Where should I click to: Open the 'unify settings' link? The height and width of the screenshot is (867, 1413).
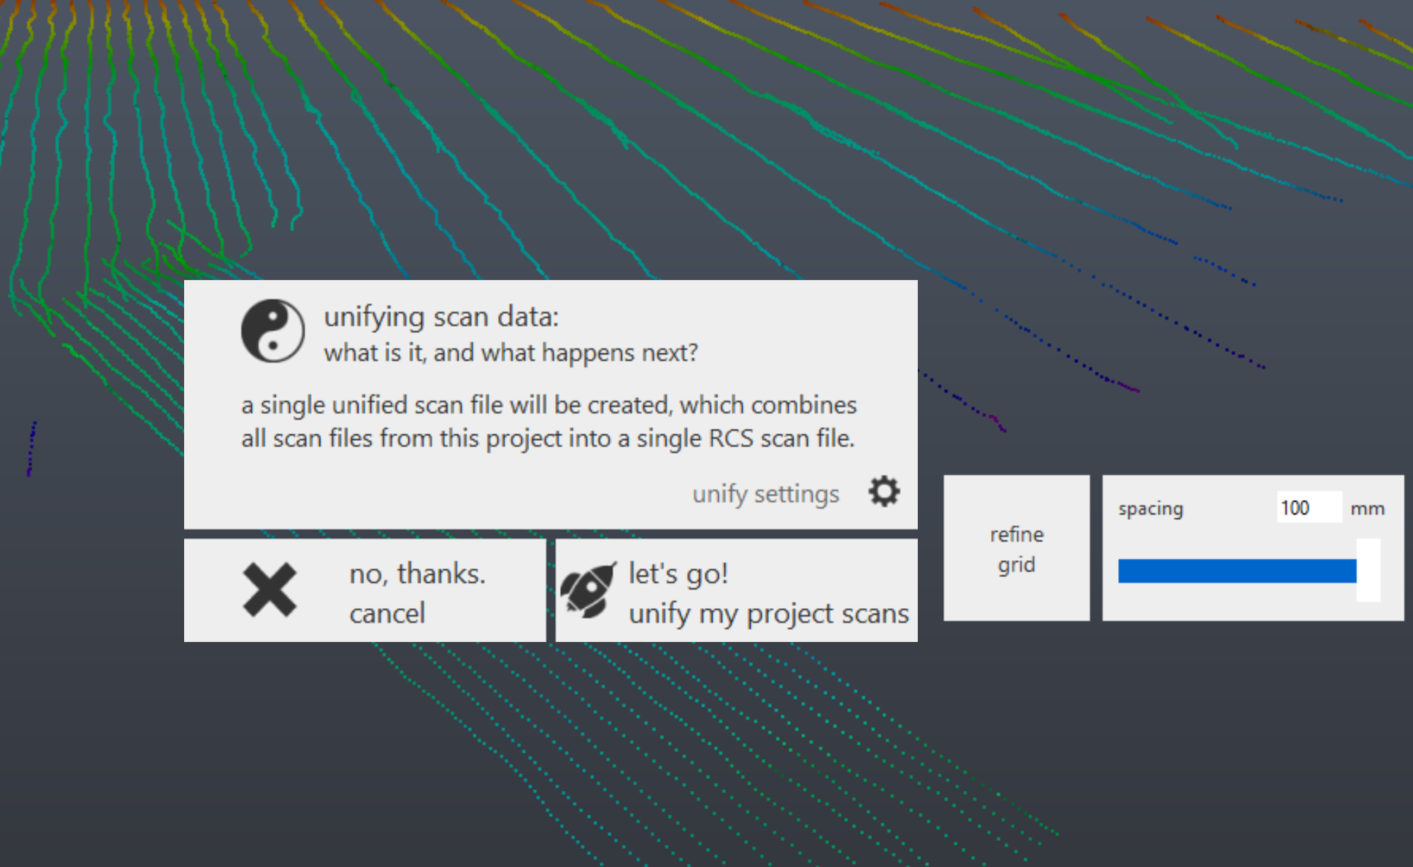pyautogui.click(x=766, y=493)
